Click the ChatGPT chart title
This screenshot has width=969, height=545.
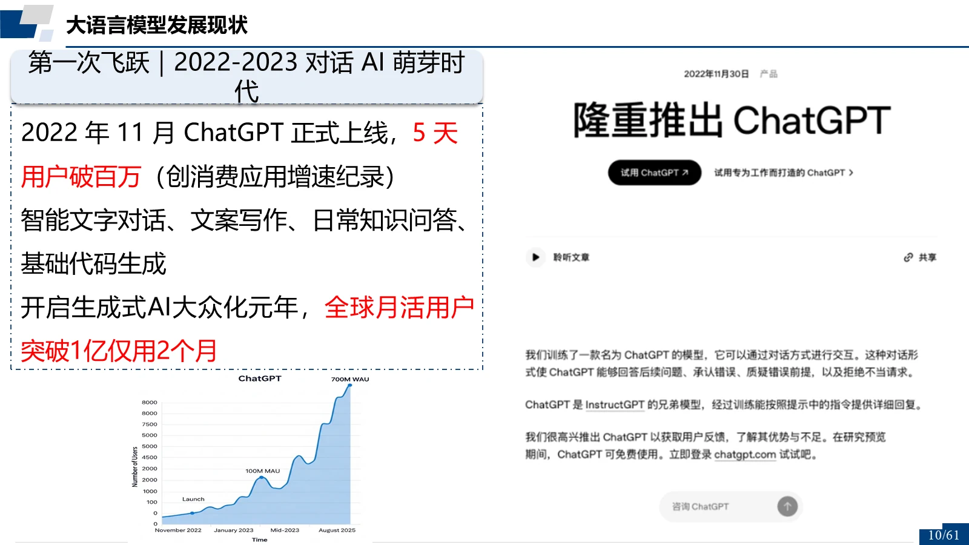[x=260, y=378]
